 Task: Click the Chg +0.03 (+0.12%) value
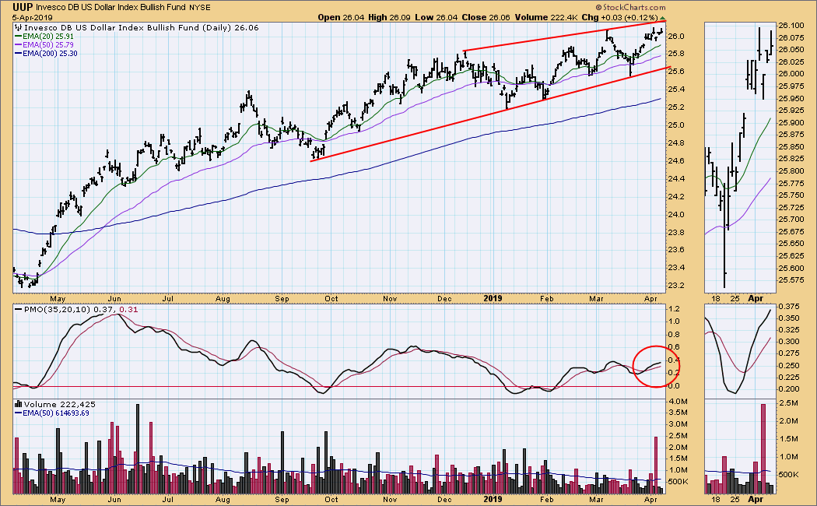[x=620, y=17]
